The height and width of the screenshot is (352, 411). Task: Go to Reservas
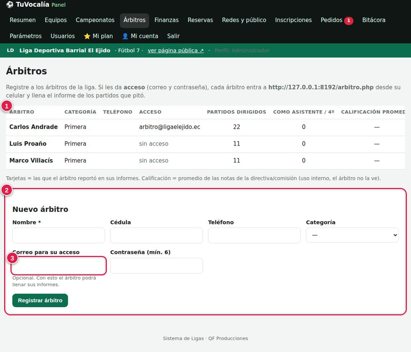point(200,20)
